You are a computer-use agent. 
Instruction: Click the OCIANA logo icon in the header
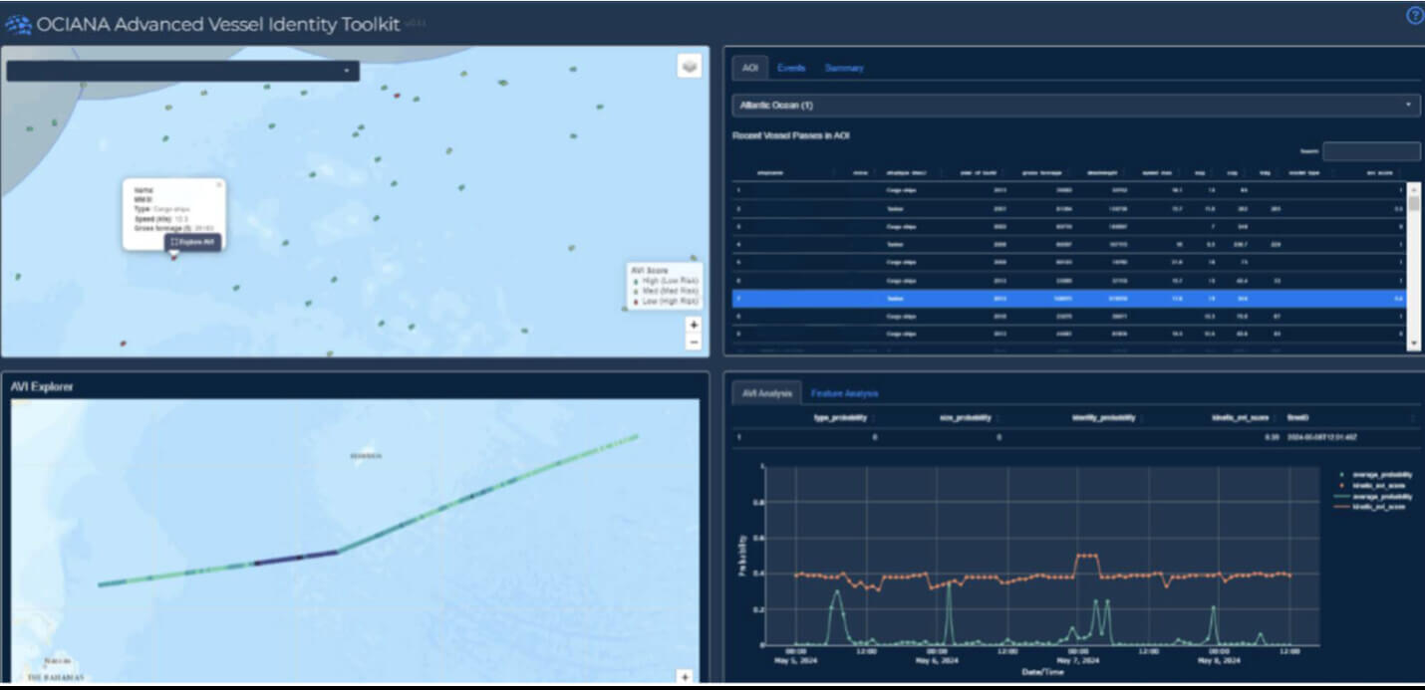20,23
